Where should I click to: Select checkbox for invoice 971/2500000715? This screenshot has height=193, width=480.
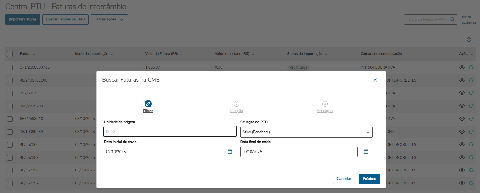[10, 67]
